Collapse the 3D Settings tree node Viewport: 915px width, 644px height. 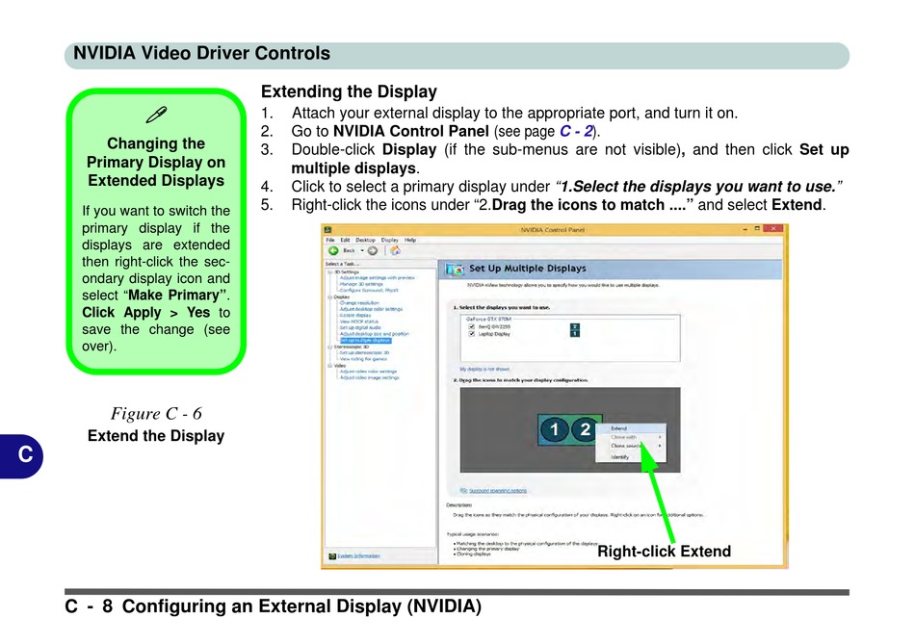tap(329, 272)
